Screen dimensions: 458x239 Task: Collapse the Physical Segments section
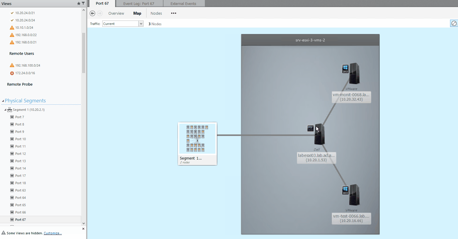(3, 101)
